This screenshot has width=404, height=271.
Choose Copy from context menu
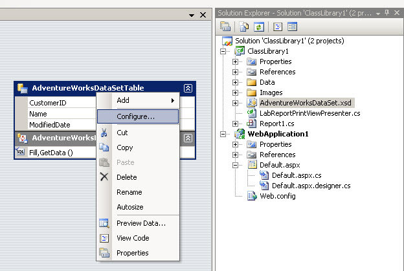coord(138,147)
